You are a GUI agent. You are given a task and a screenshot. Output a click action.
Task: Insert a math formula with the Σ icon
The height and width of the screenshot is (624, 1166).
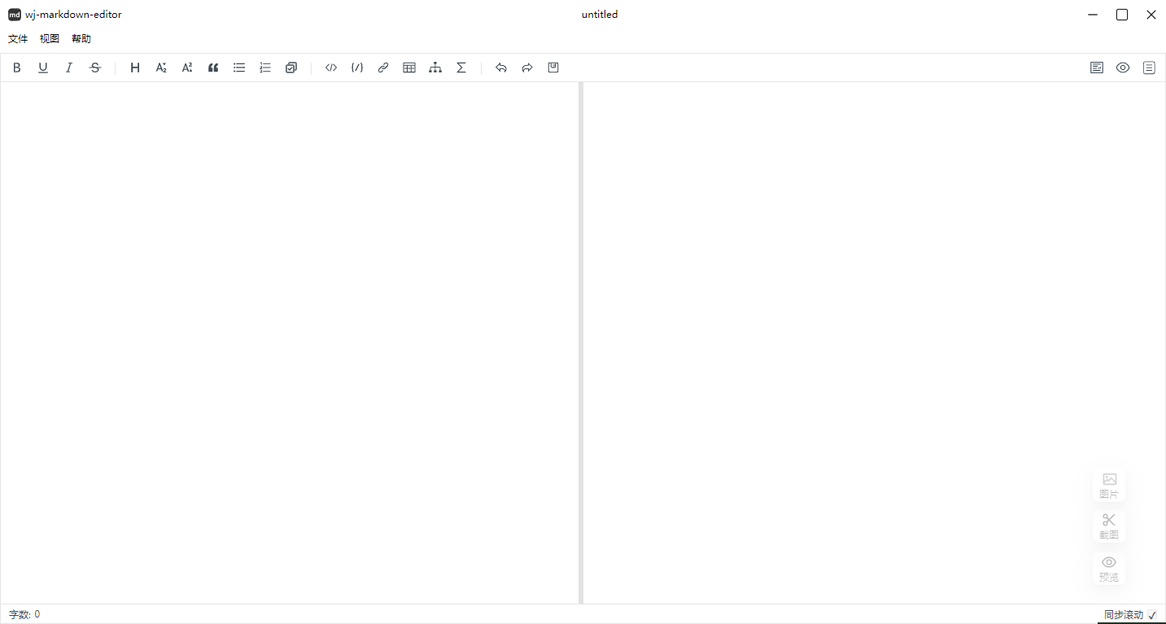[x=461, y=68]
